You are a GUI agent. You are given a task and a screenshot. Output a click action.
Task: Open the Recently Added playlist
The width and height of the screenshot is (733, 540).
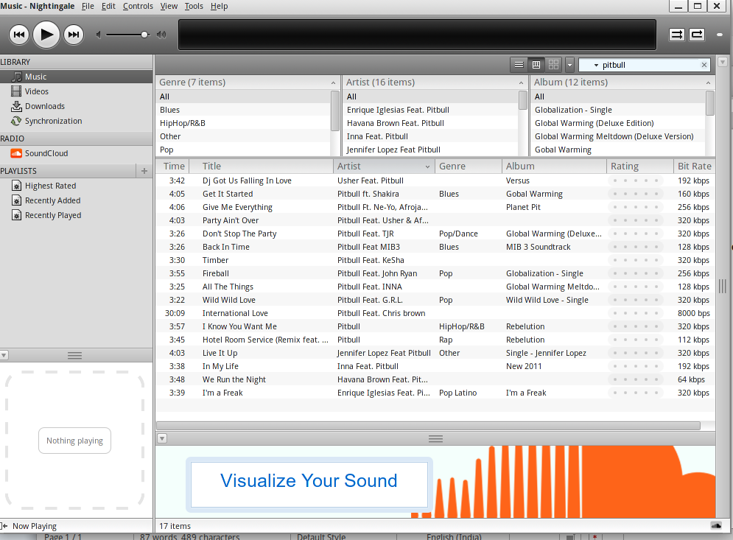pos(76,200)
